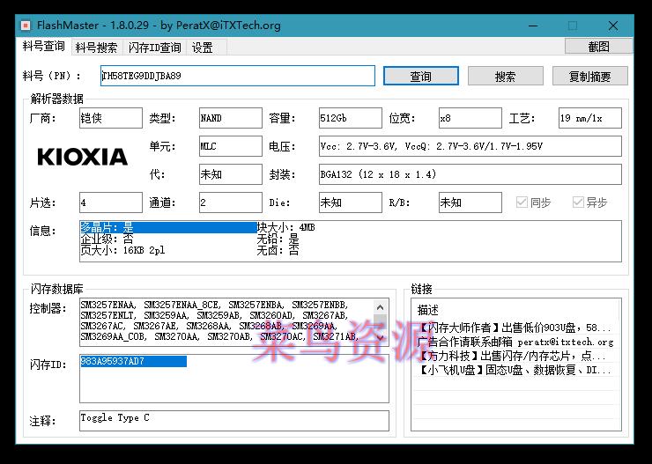Click the down arrow of controller list scrollbar
This screenshot has height=464, width=652.
click(x=380, y=338)
